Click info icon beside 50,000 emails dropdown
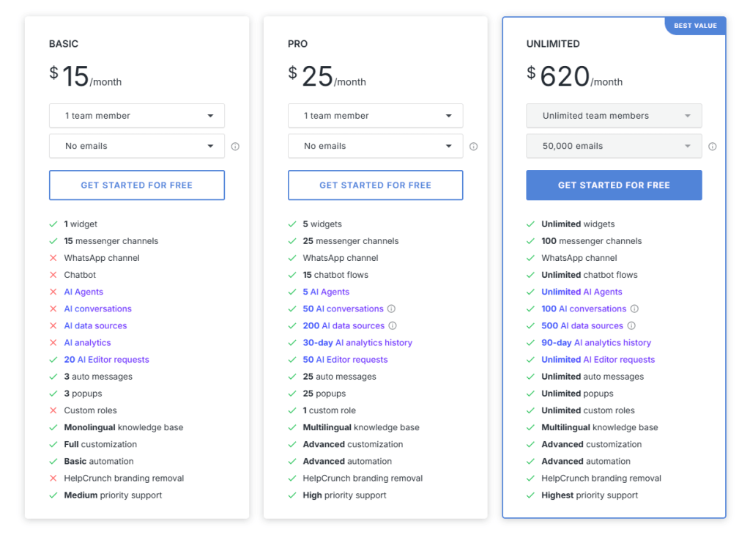The image size is (750, 535). point(712,147)
